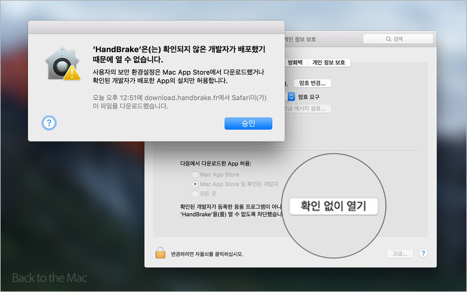The height and width of the screenshot is (292, 467).
Task: Open the 고급... advanced options button
Action: (x=400, y=254)
